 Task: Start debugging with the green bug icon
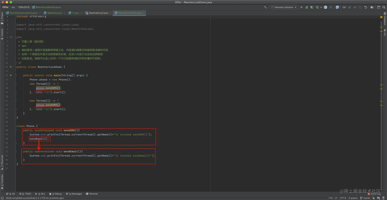307,7
